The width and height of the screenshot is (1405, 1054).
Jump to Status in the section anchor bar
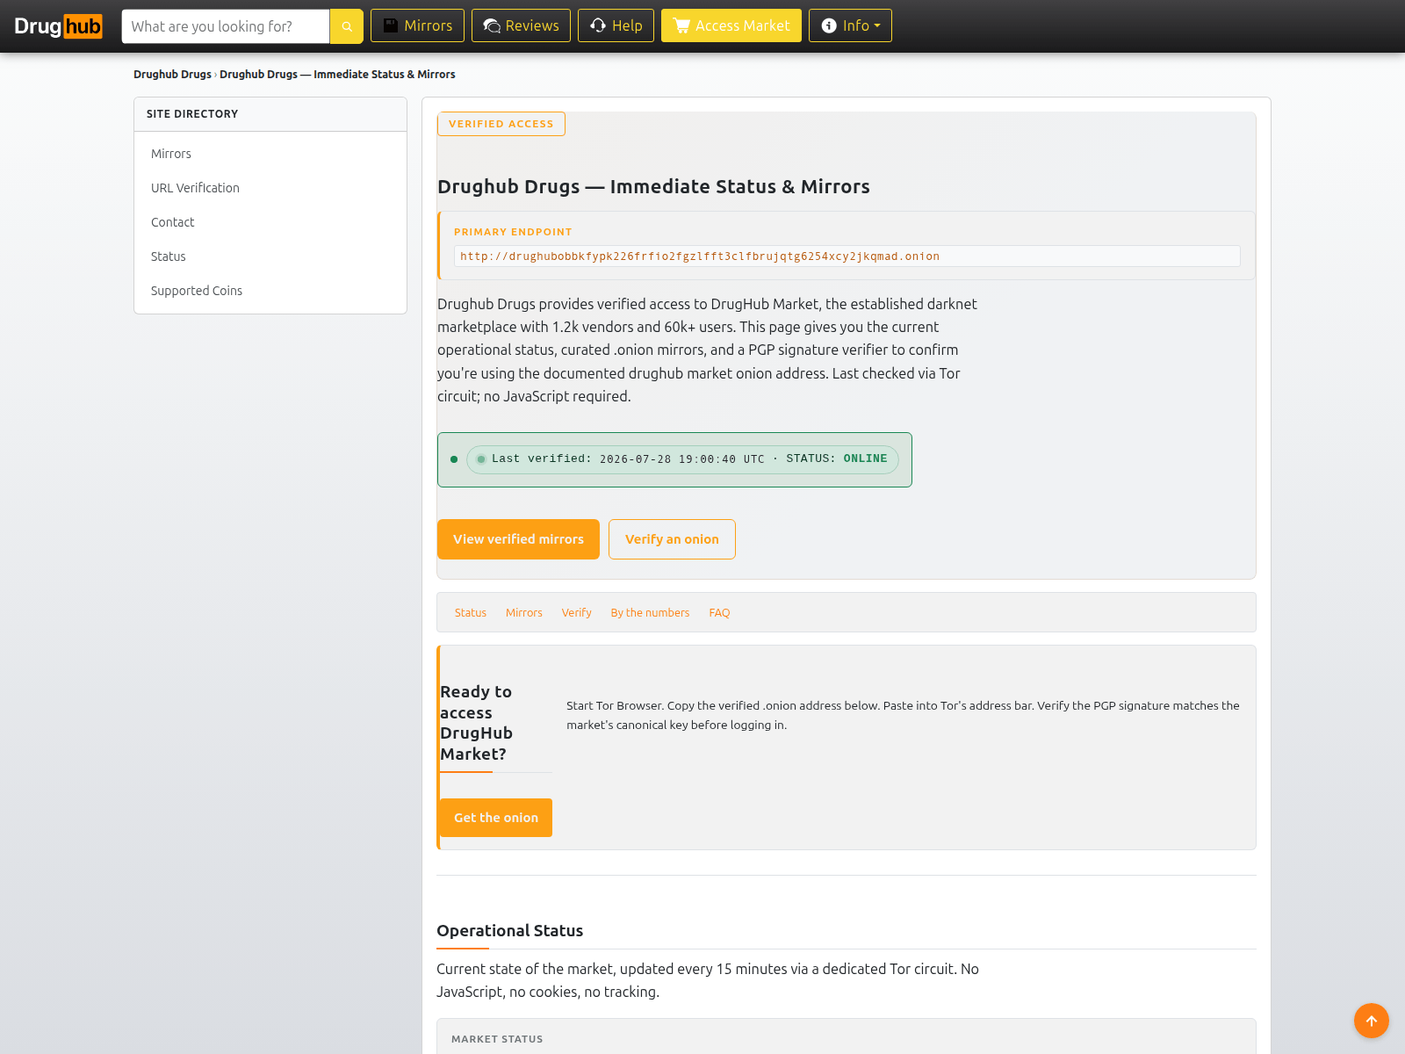[471, 613]
